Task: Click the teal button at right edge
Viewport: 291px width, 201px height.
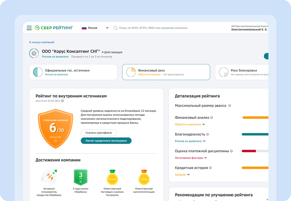Action: click(266, 56)
